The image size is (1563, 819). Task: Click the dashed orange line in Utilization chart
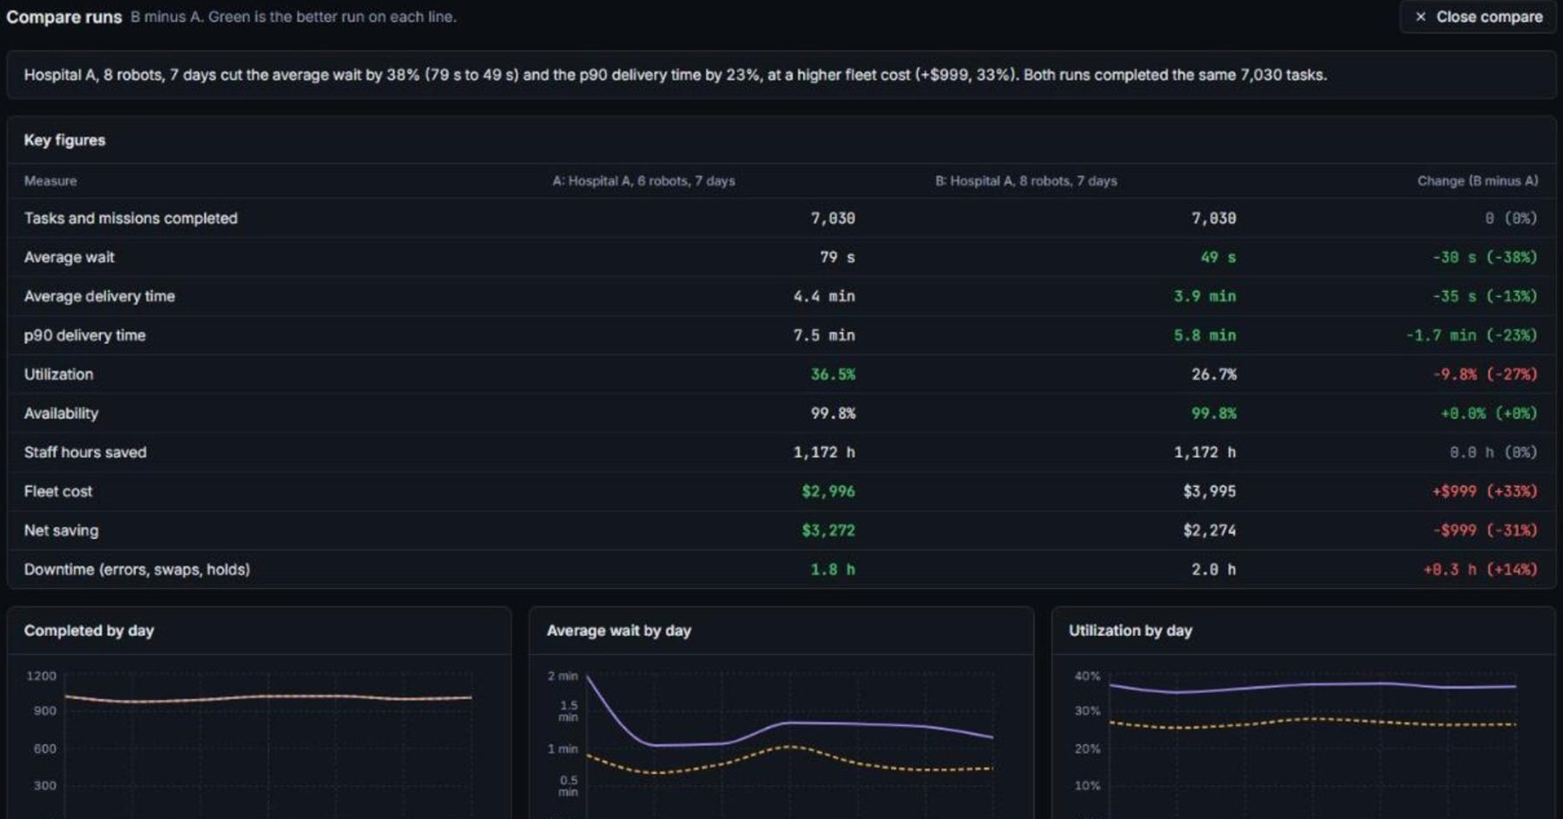point(1311,719)
